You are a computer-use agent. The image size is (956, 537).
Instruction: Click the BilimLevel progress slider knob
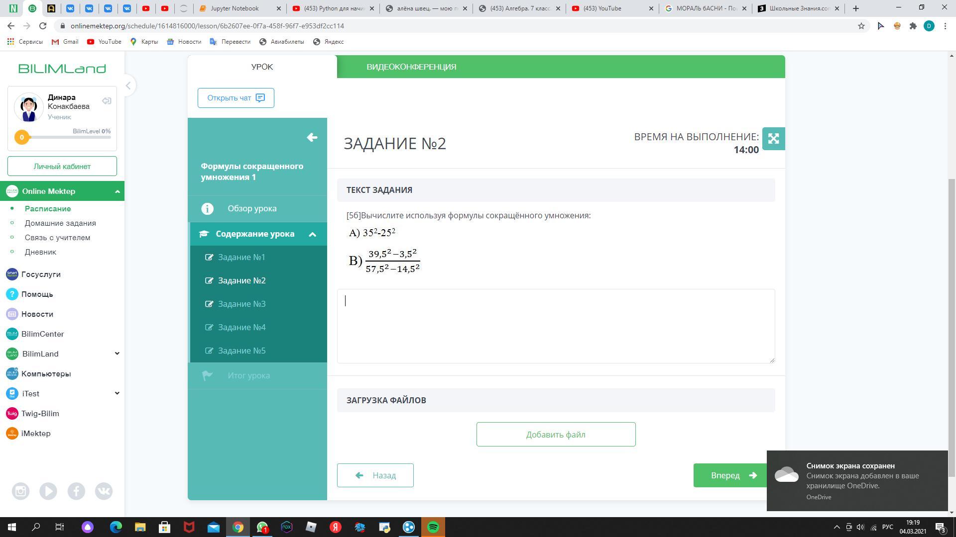pyautogui.click(x=22, y=137)
